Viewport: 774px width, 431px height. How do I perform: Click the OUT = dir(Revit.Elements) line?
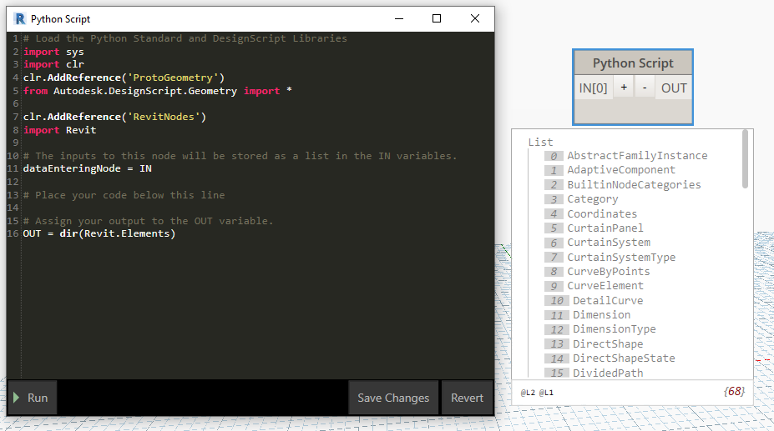point(99,233)
